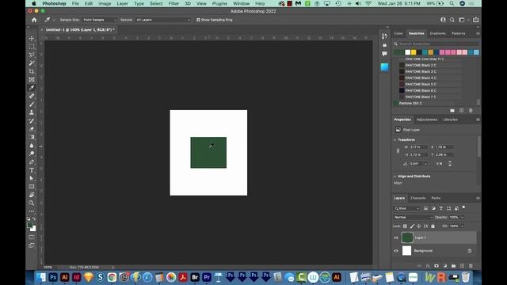Hide Layer 1 visibility eye
The height and width of the screenshot is (285, 507).
tap(396, 237)
